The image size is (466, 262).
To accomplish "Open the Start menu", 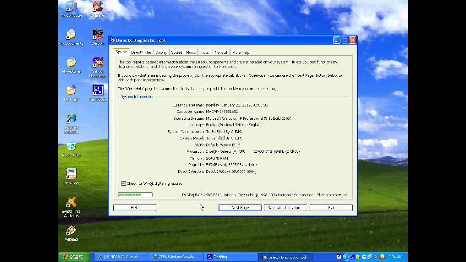I will tap(75, 257).
